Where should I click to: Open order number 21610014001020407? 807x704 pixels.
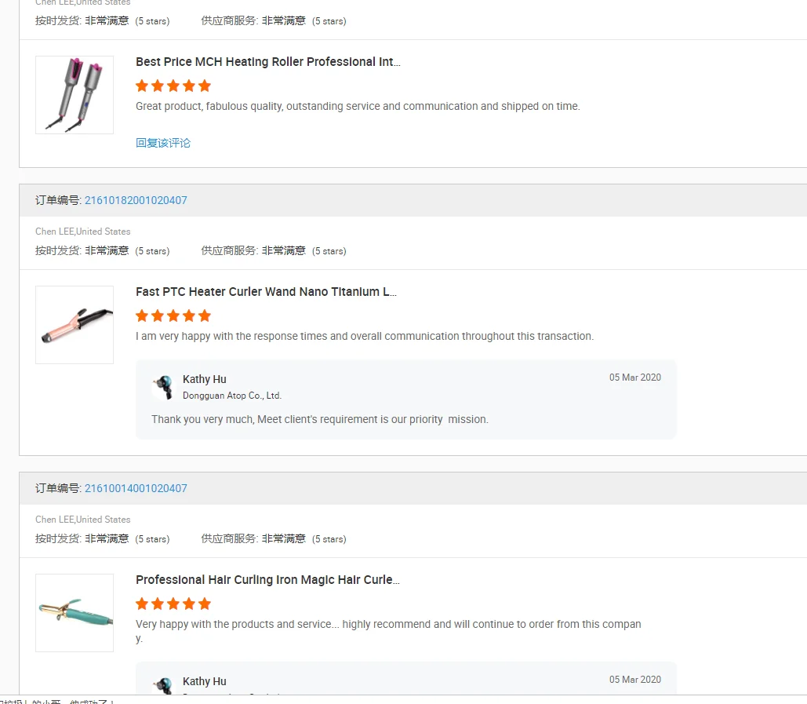136,488
